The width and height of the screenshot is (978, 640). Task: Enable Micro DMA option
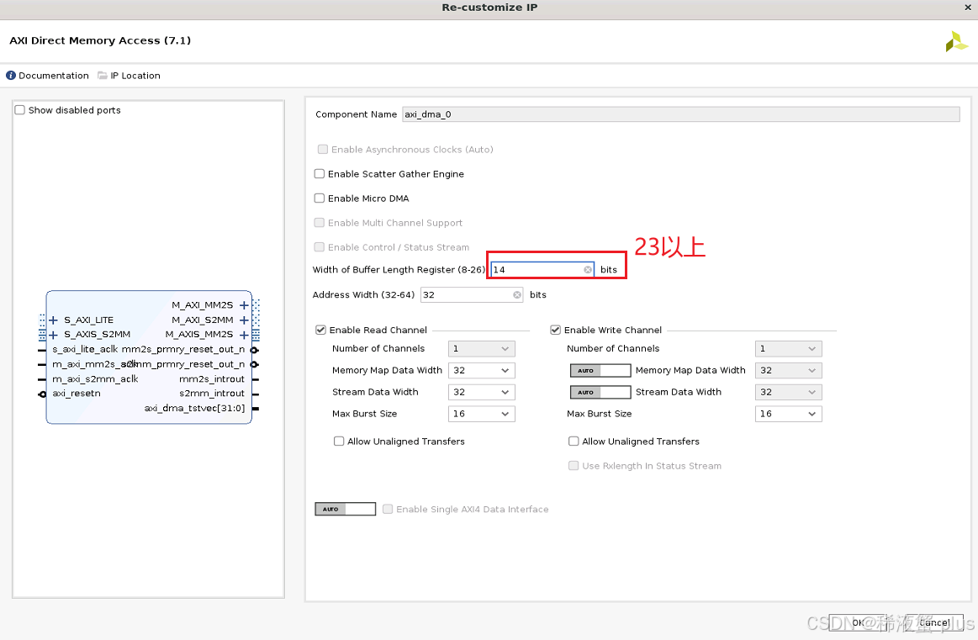(x=319, y=198)
